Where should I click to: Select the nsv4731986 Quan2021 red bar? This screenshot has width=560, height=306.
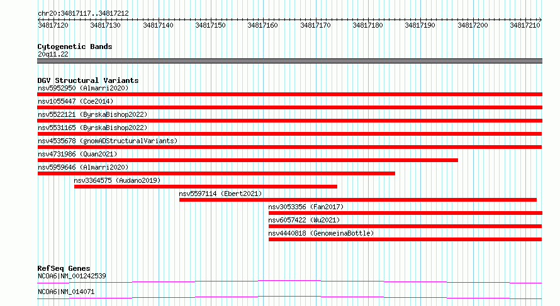(247, 160)
